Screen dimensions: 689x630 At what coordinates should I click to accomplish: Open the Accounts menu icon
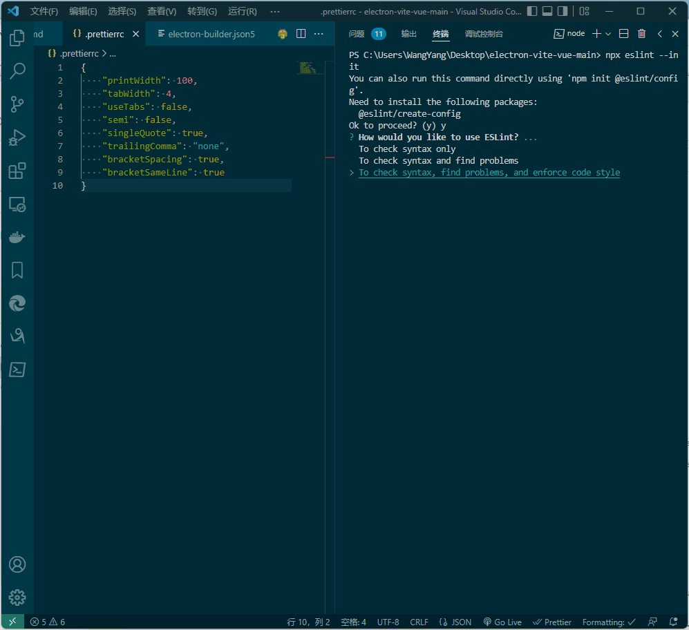pos(17,564)
